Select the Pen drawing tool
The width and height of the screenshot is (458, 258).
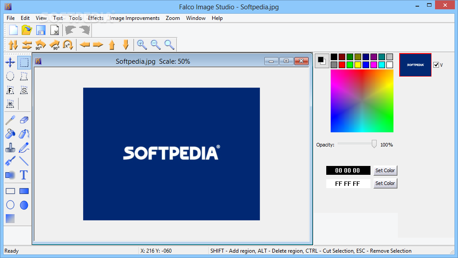(x=24, y=148)
